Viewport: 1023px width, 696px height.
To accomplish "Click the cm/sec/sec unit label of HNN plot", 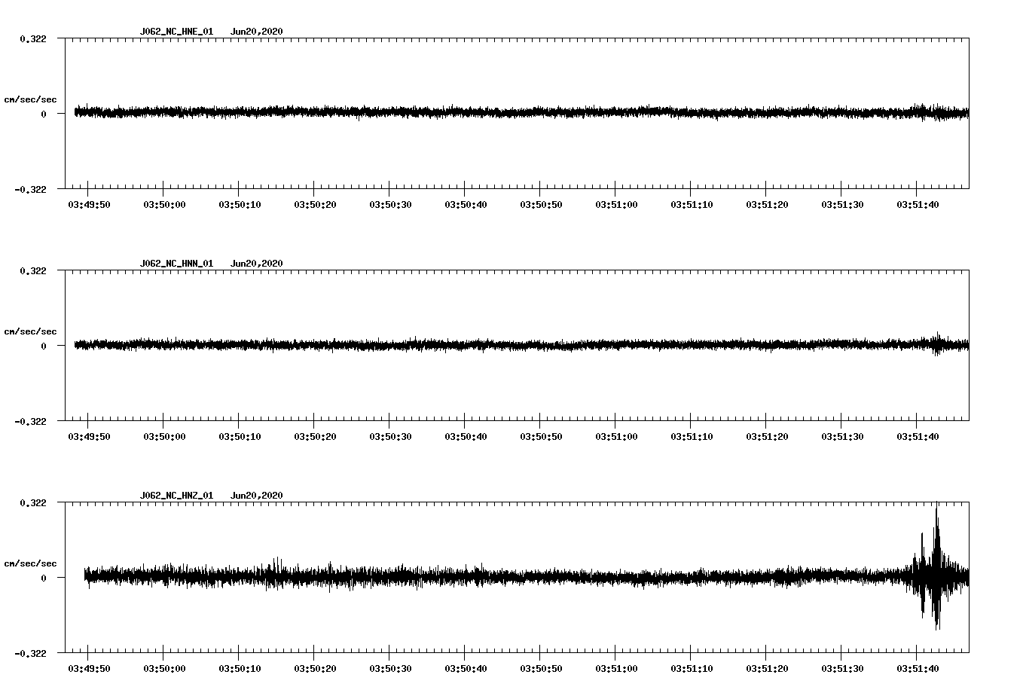I will click(30, 331).
